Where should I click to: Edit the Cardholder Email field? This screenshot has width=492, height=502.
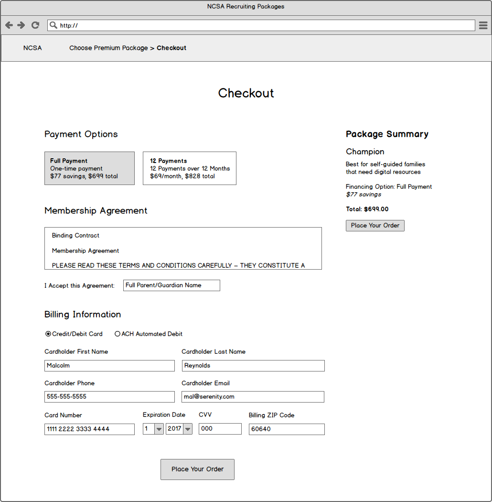(x=253, y=397)
